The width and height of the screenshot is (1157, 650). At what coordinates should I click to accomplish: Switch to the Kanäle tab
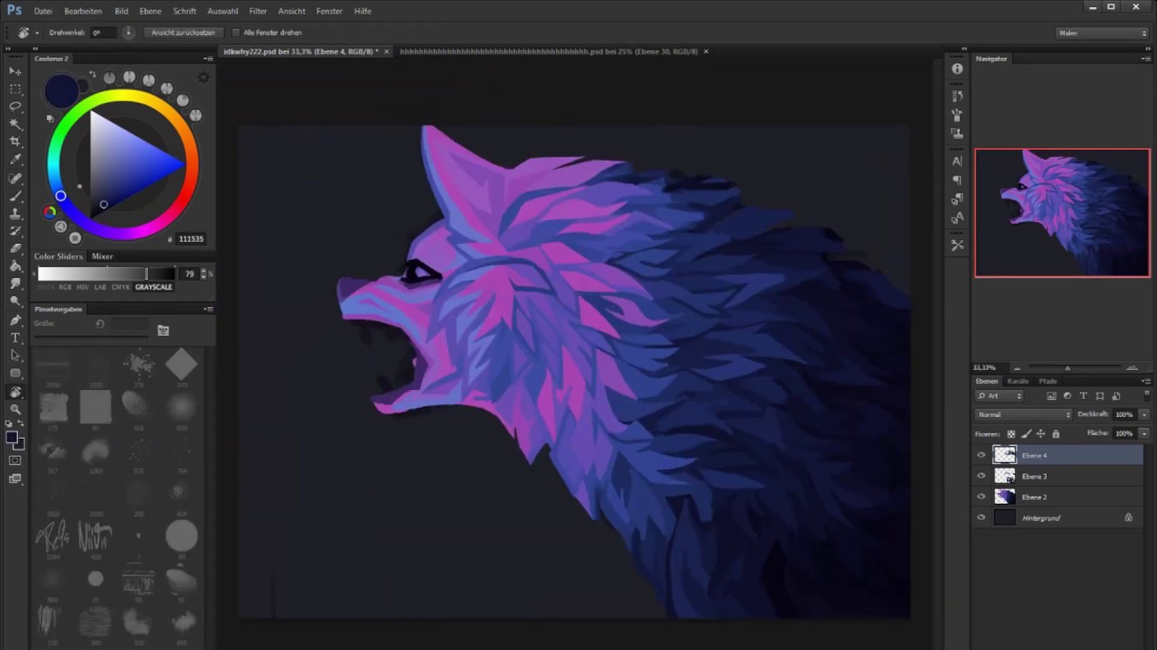point(1018,381)
